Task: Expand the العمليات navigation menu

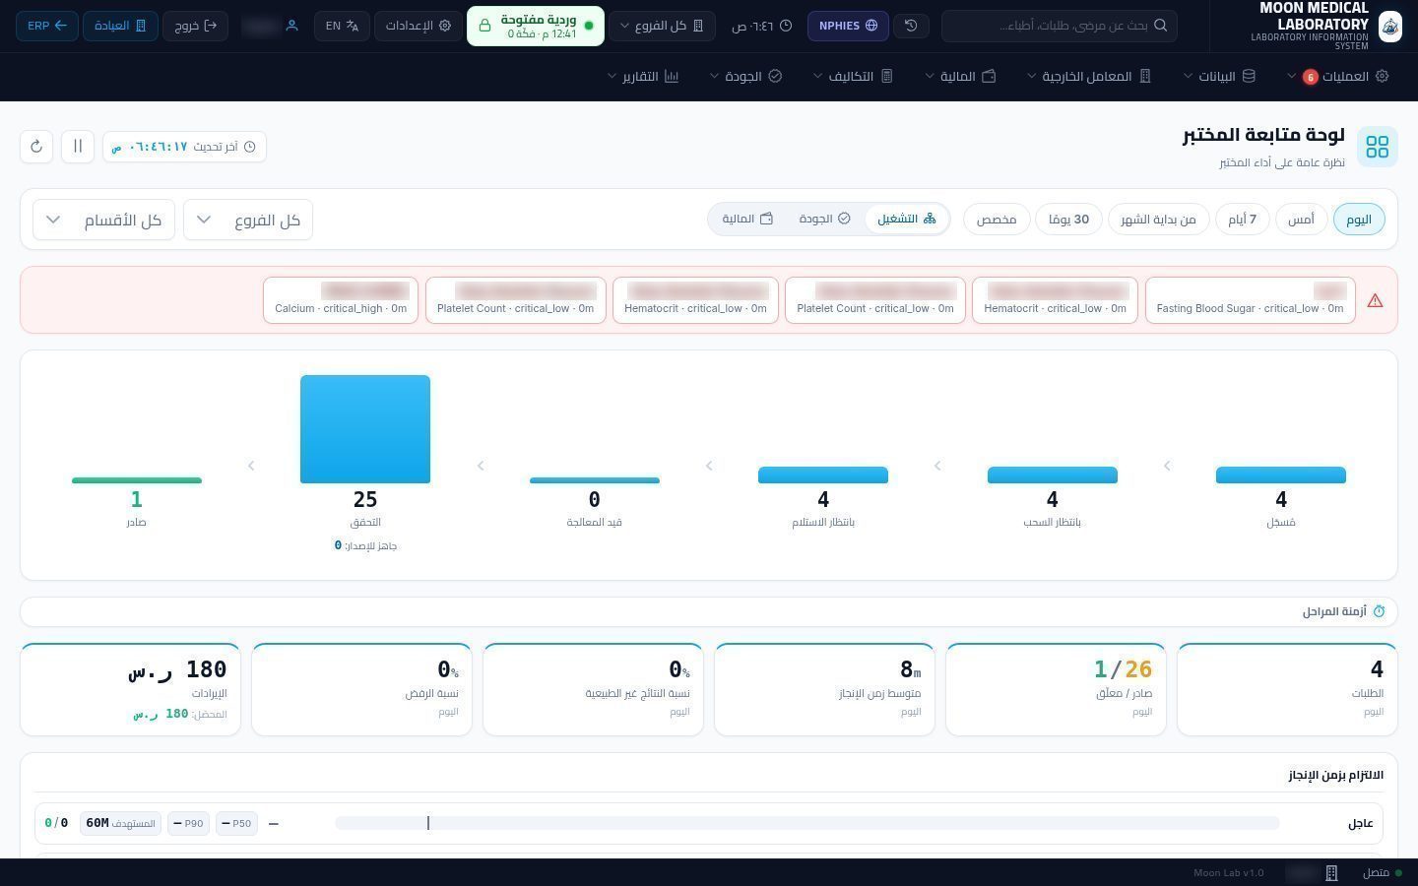Action: click(1337, 77)
